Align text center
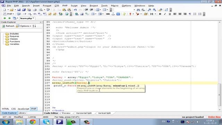Image resolution: width=222 pixels, height=125 pixels. coord(180,14)
